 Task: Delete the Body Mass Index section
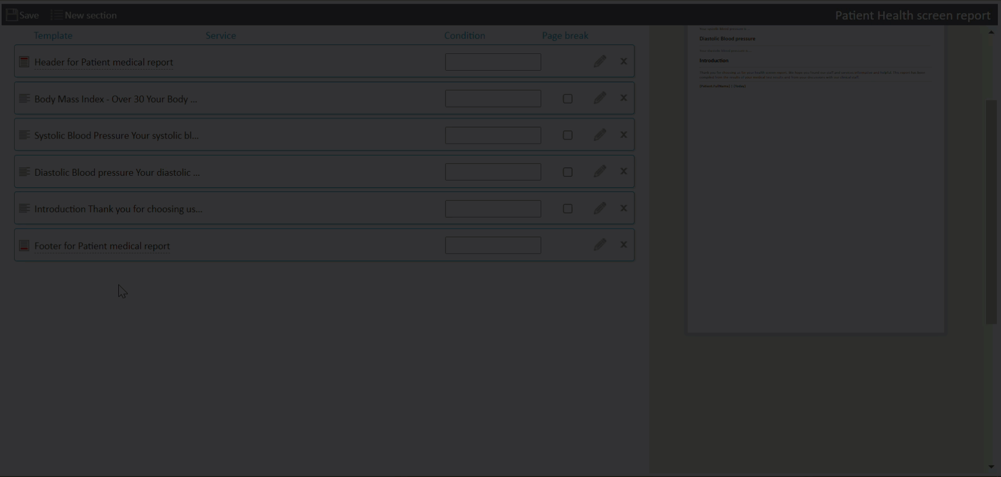624,98
